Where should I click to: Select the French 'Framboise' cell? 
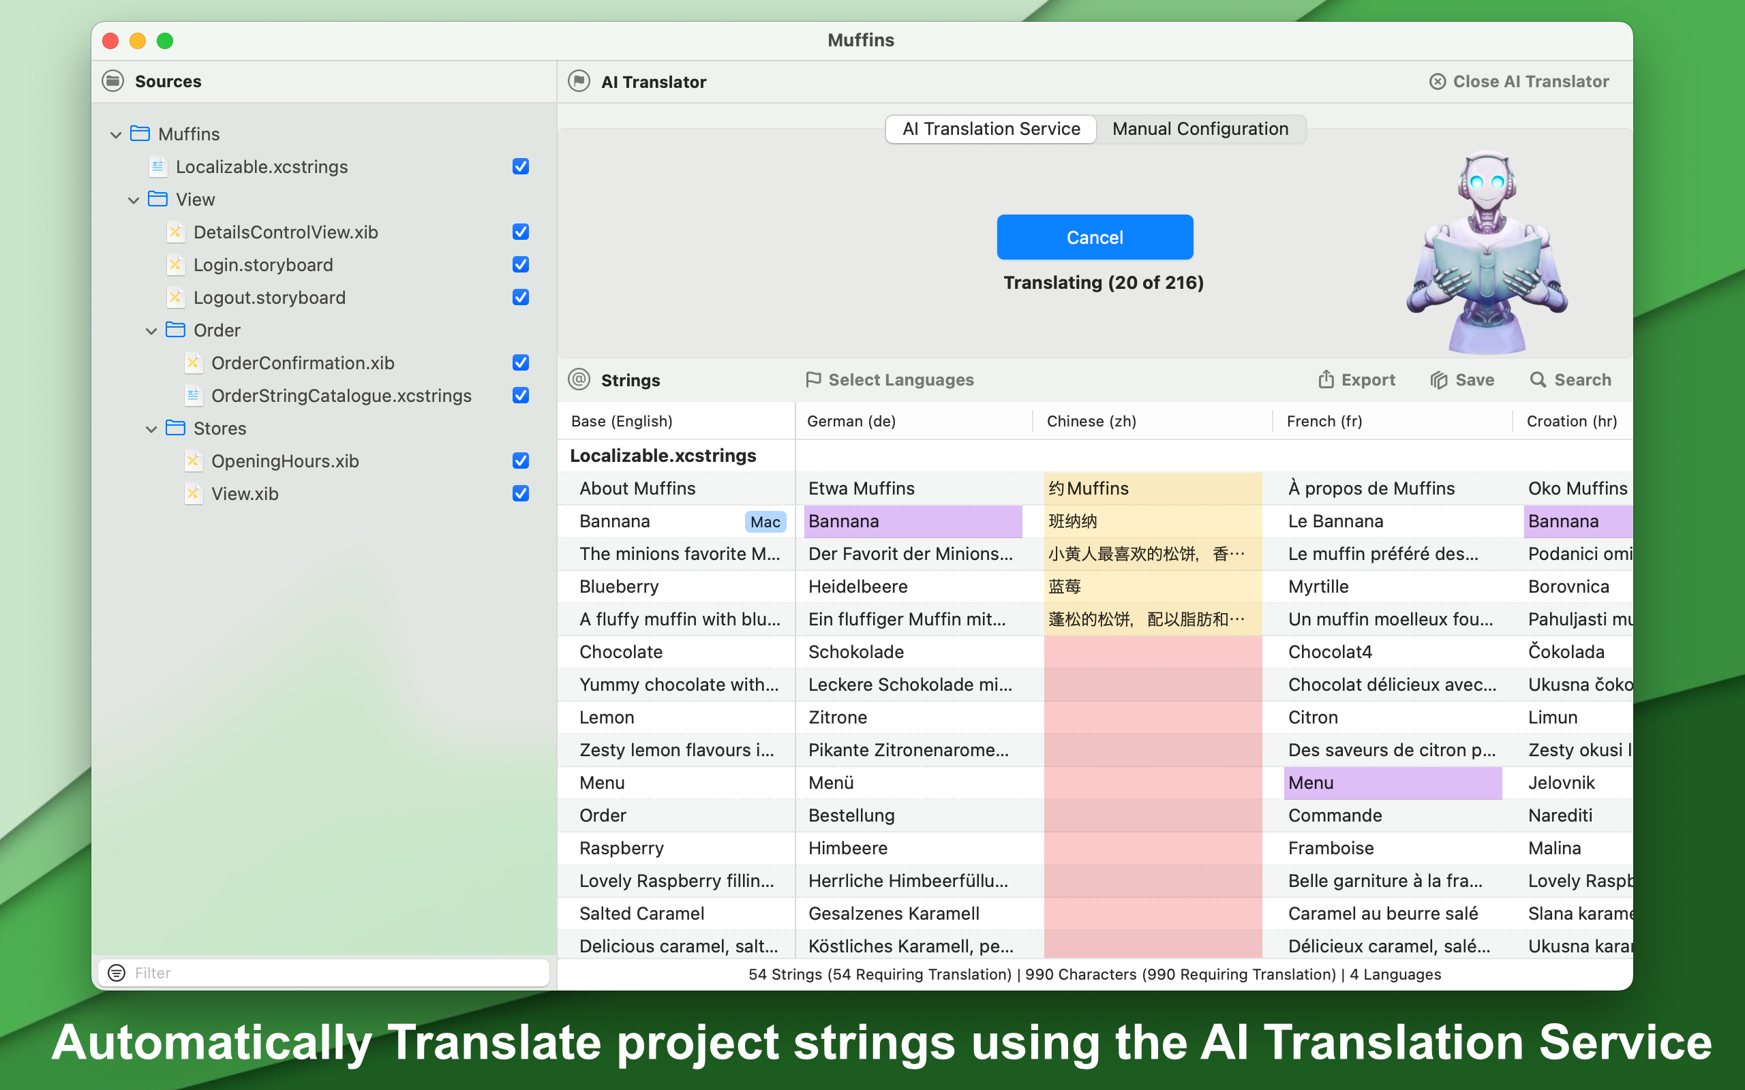tap(1393, 847)
